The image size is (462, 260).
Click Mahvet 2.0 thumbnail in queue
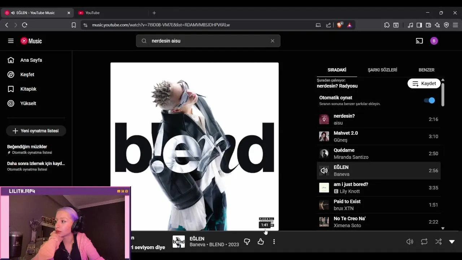tap(324, 136)
